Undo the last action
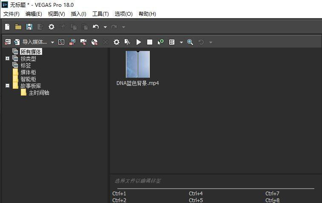The image size is (322, 203). pyautogui.click(x=96, y=27)
